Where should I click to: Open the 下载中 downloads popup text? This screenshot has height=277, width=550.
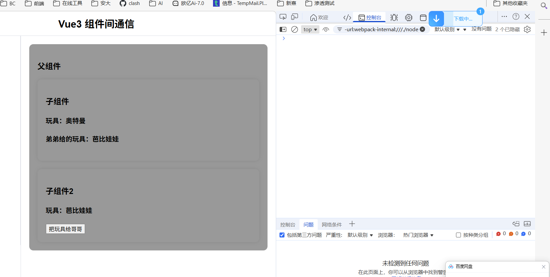pyautogui.click(x=463, y=19)
